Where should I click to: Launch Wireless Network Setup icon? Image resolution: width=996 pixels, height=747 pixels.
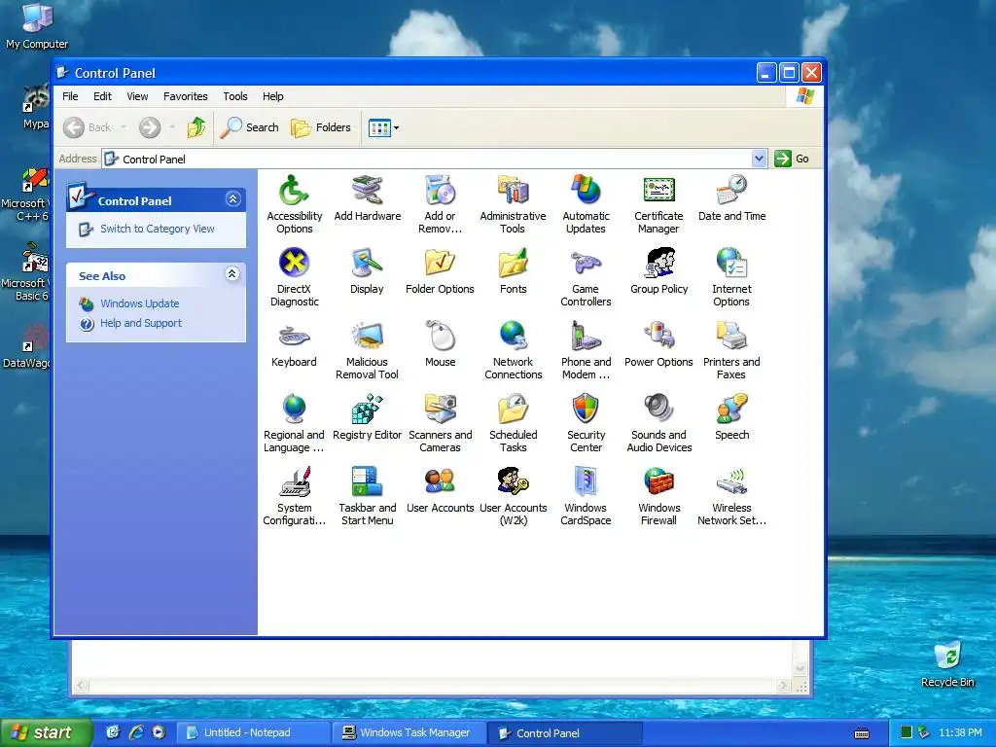731,495
